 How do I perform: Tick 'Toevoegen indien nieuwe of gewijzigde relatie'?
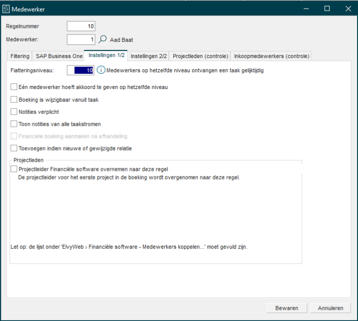click(14, 148)
